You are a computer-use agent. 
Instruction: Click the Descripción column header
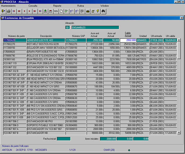[x=46, y=36]
